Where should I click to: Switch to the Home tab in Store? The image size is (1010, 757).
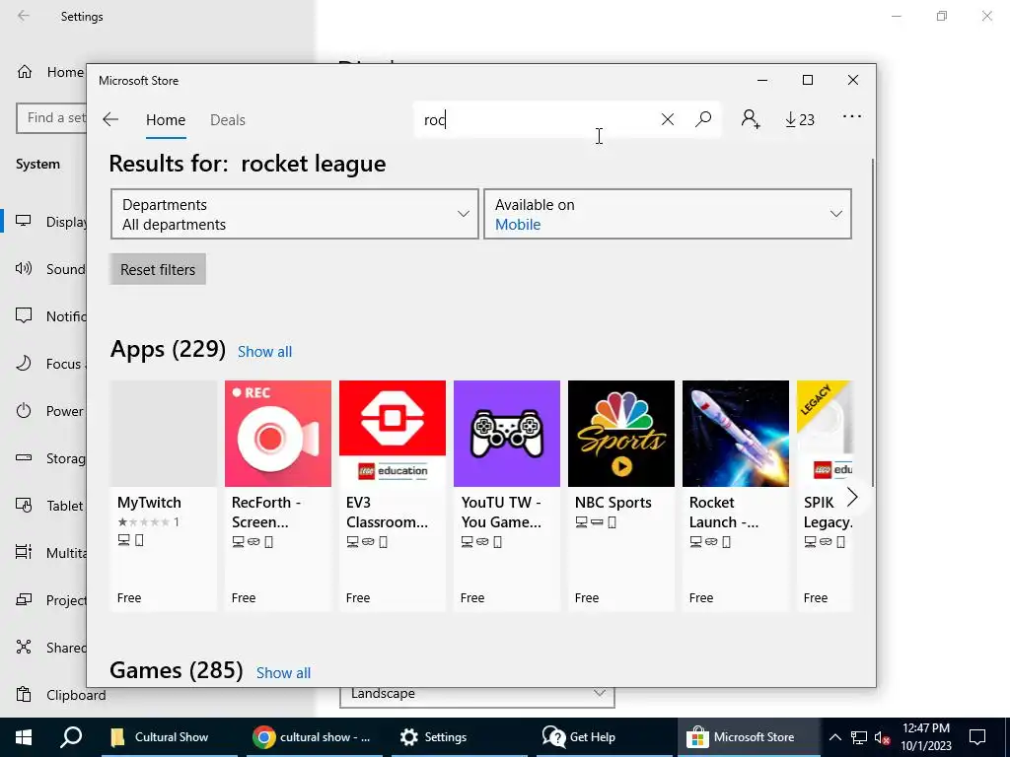(166, 119)
